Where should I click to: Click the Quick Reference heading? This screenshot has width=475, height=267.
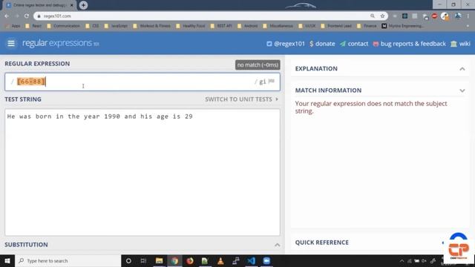(x=321, y=243)
